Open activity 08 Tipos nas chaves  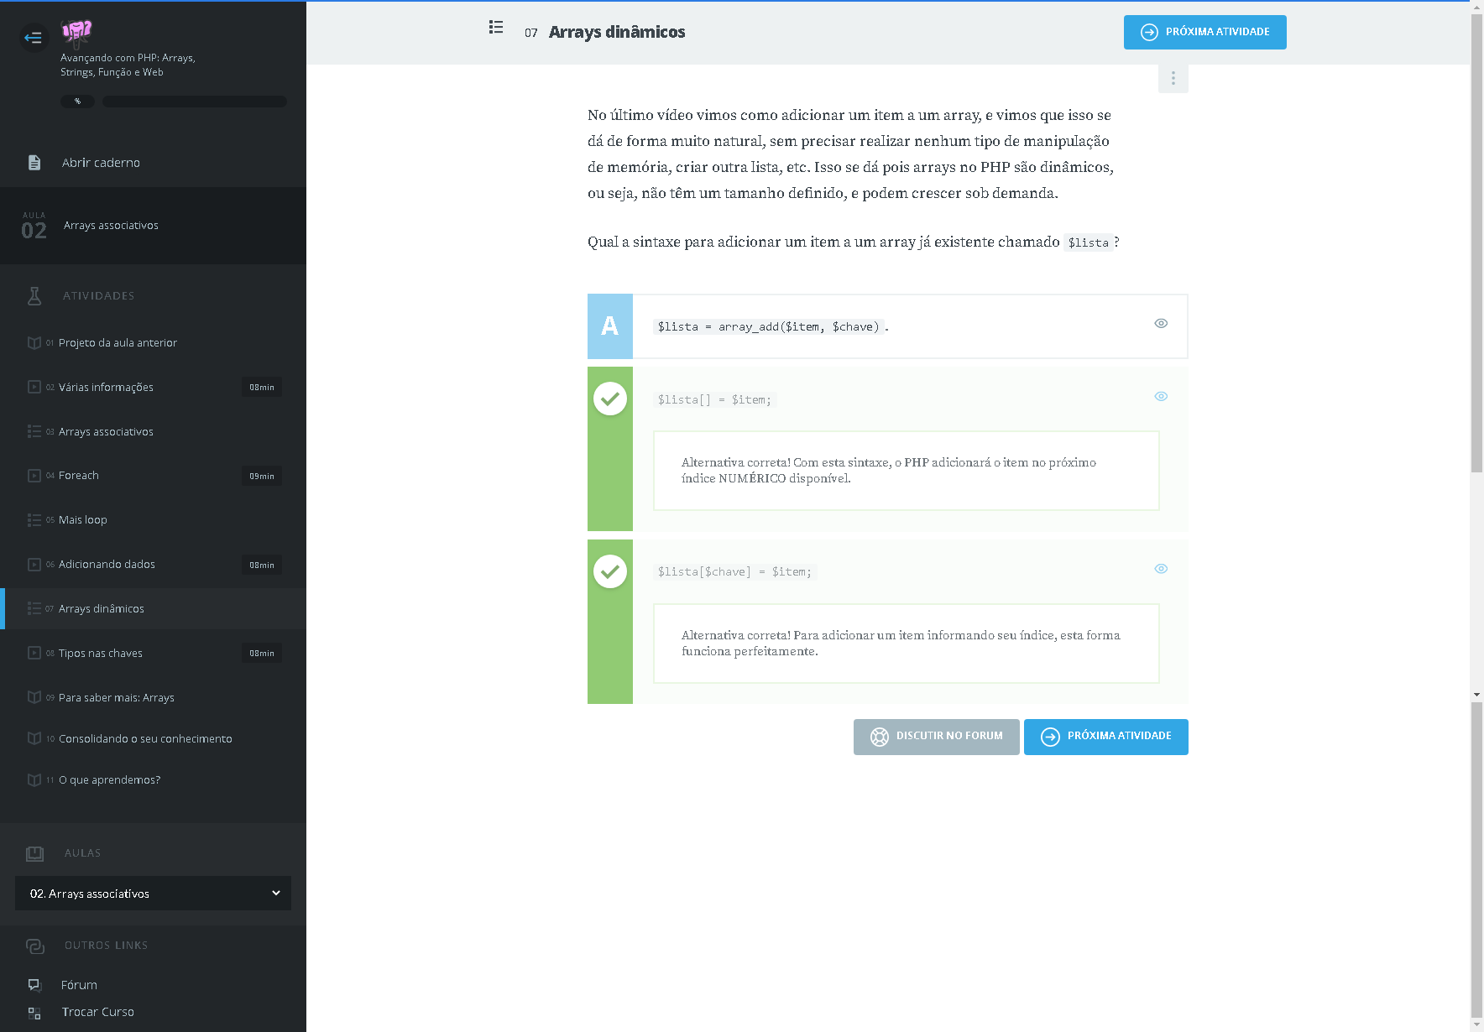[101, 654]
